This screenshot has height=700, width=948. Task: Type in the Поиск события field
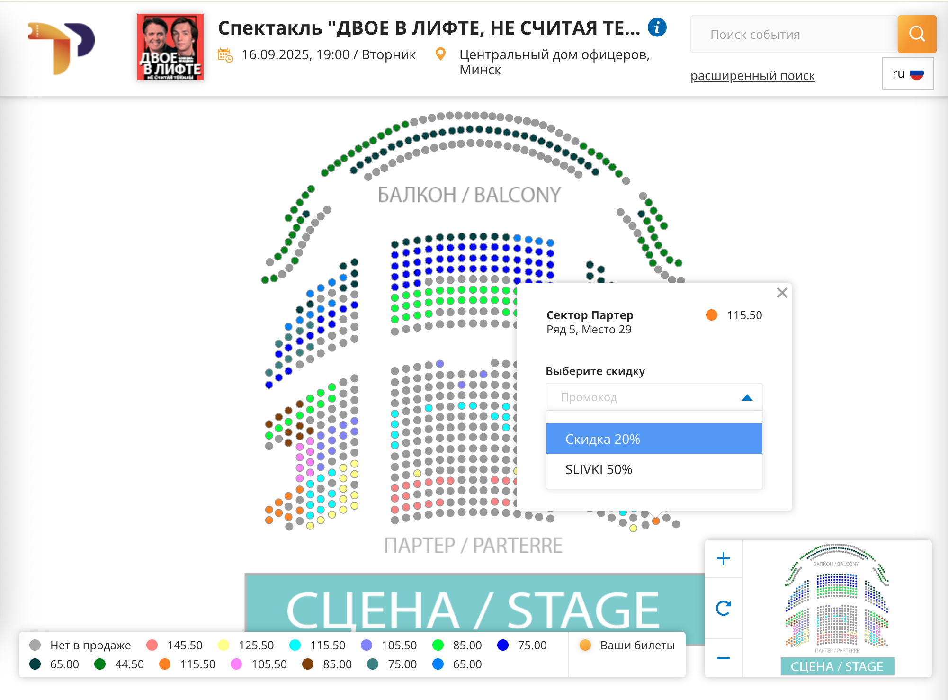793,35
